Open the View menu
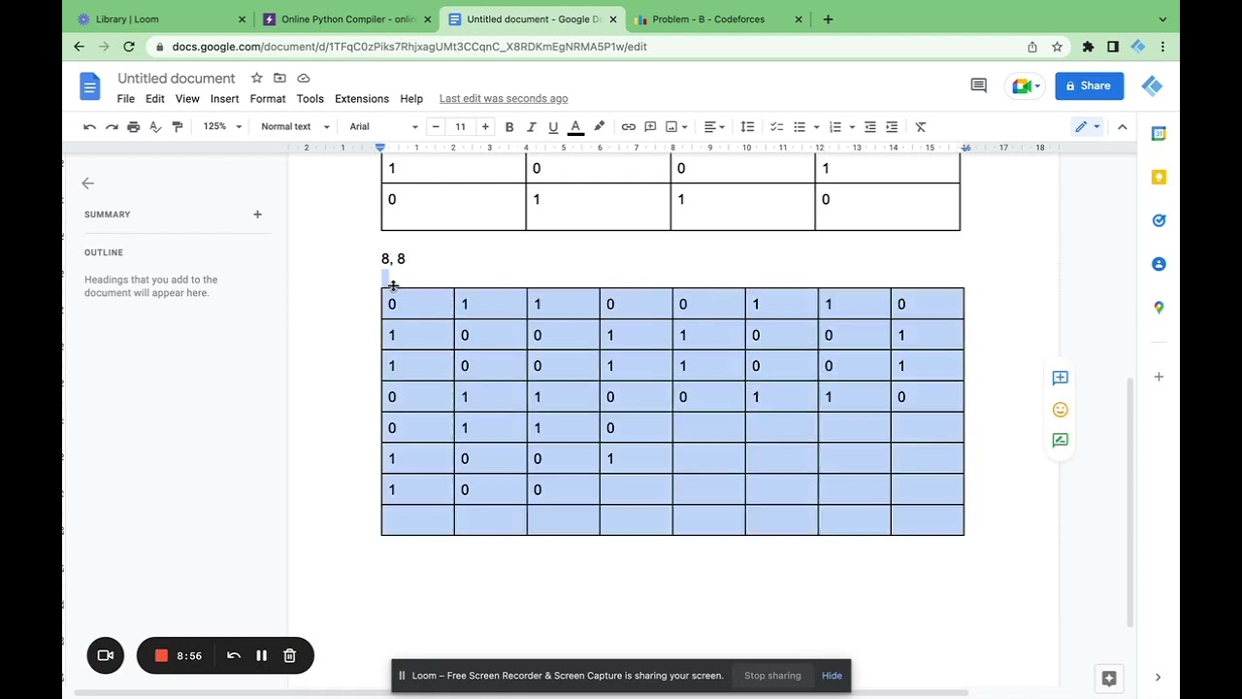 187,99
